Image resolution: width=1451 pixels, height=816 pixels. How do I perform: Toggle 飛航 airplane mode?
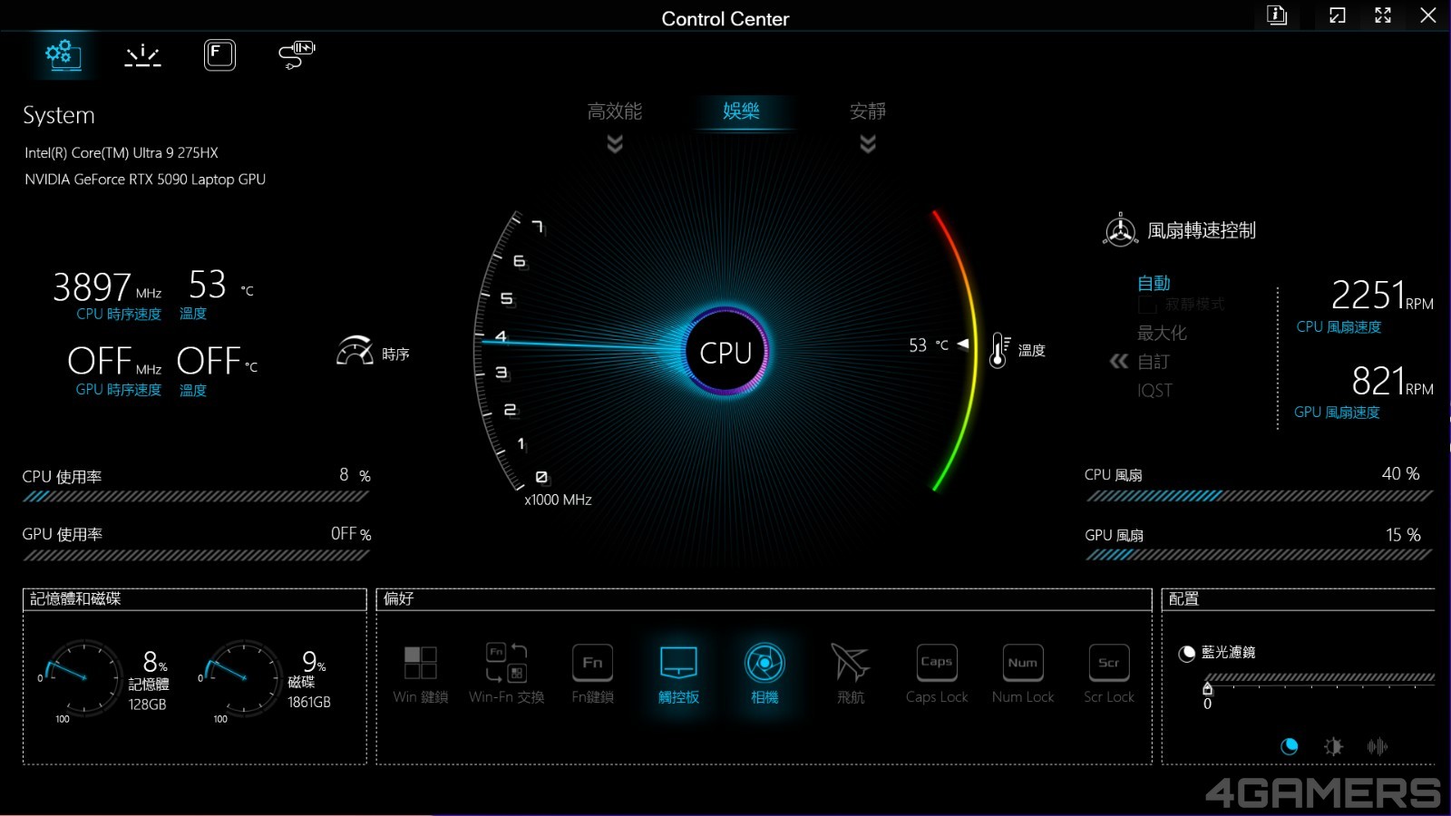point(850,674)
